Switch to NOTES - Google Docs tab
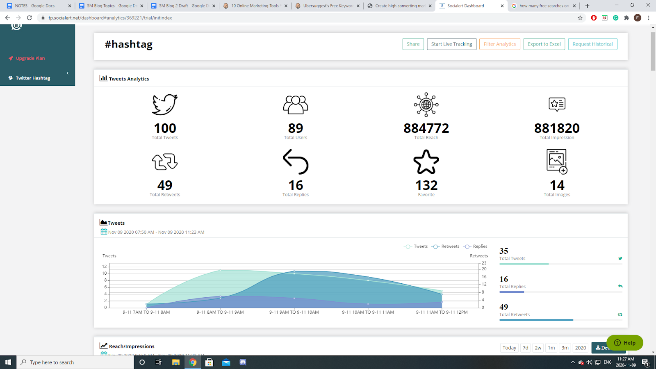656x369 pixels. click(x=39, y=6)
